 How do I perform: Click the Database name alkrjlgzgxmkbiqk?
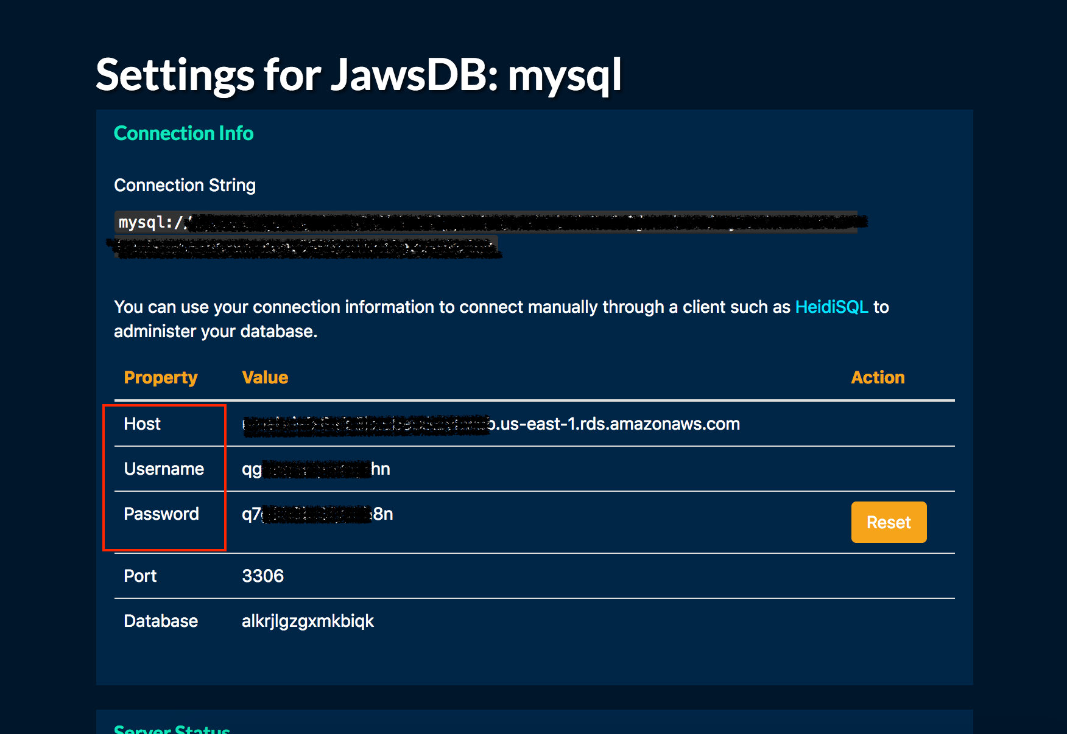pos(307,621)
